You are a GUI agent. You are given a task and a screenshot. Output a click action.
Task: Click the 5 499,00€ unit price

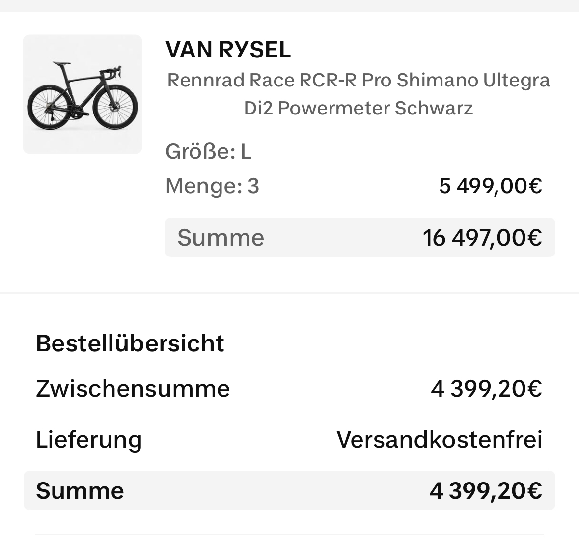point(490,186)
